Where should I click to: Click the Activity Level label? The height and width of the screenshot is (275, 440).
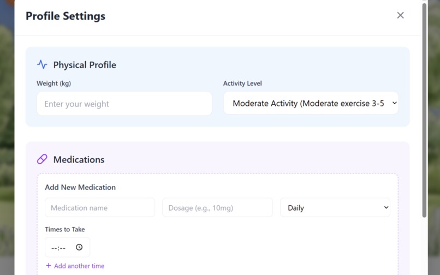242,83
